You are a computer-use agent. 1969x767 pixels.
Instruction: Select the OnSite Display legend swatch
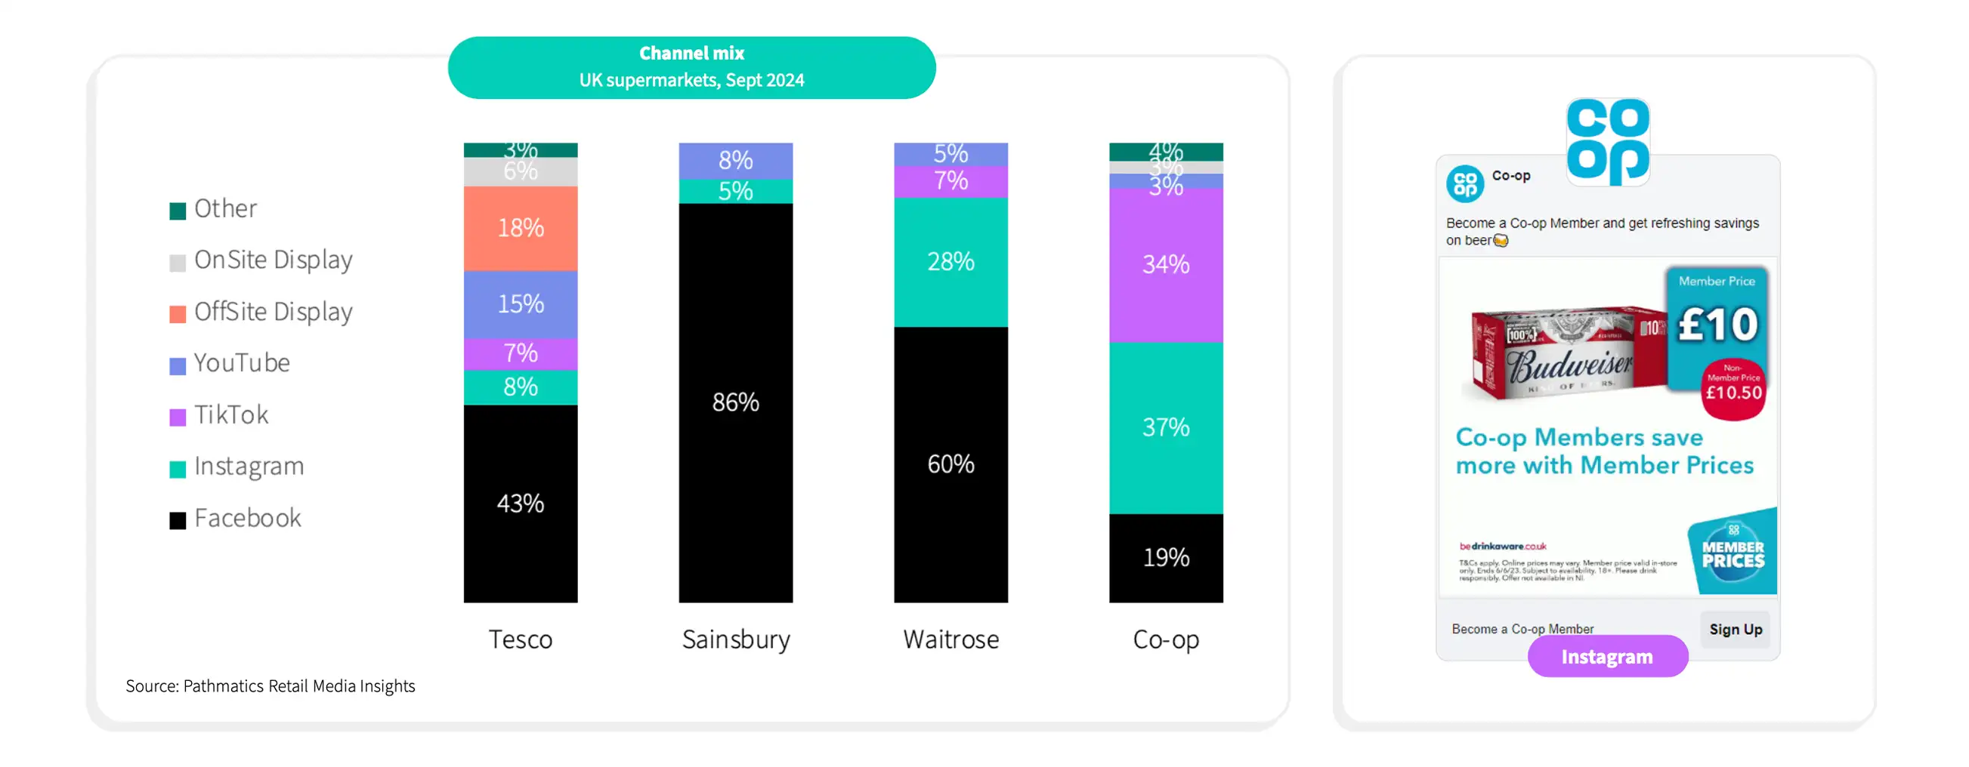point(178,263)
